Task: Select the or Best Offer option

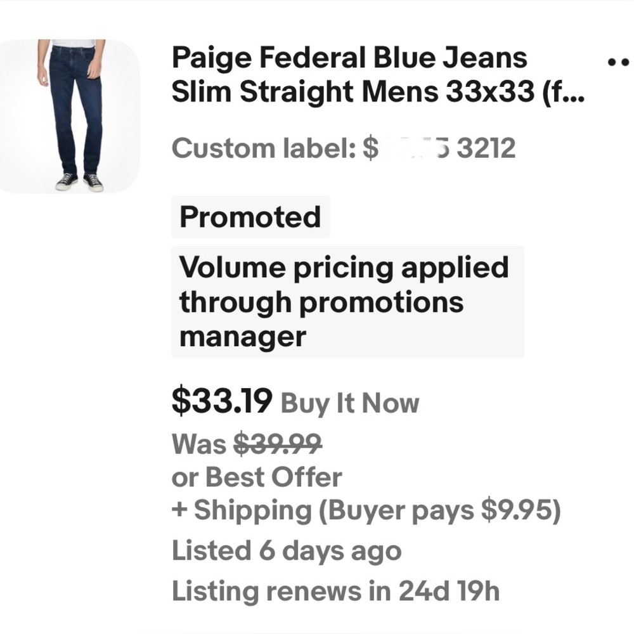Action: [256, 476]
